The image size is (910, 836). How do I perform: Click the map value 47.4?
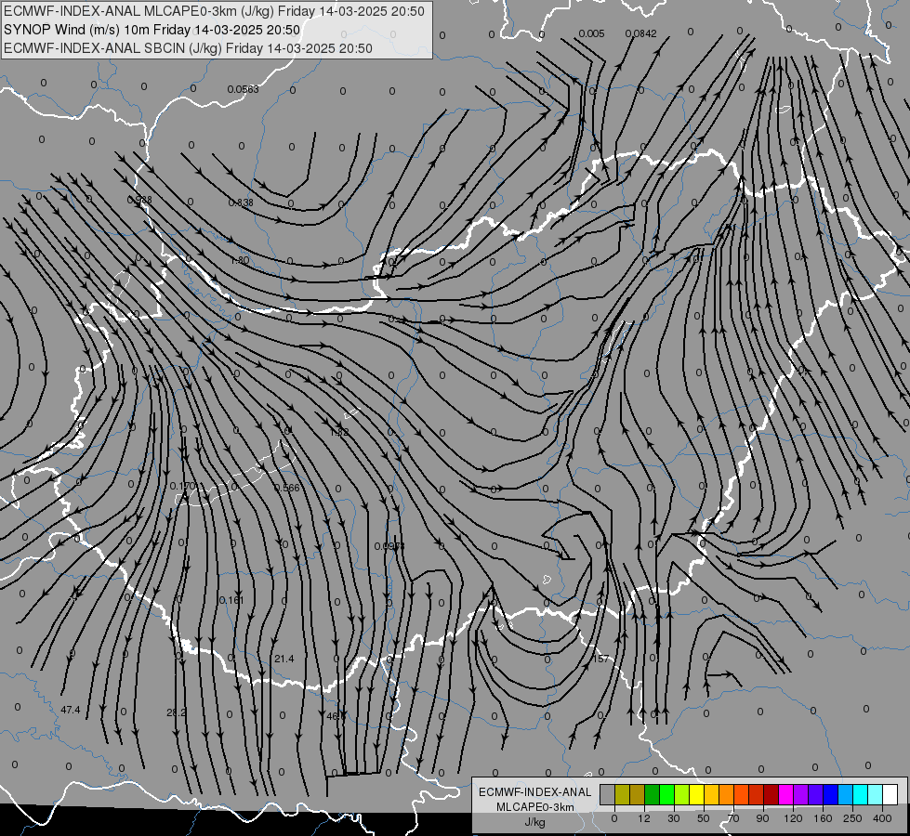point(71,710)
